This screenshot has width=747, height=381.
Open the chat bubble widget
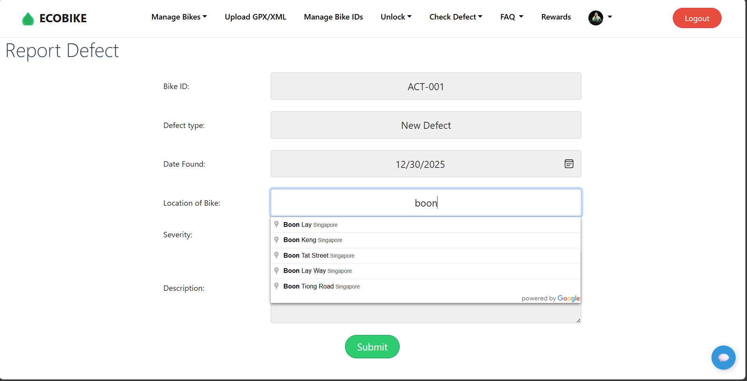pos(723,357)
